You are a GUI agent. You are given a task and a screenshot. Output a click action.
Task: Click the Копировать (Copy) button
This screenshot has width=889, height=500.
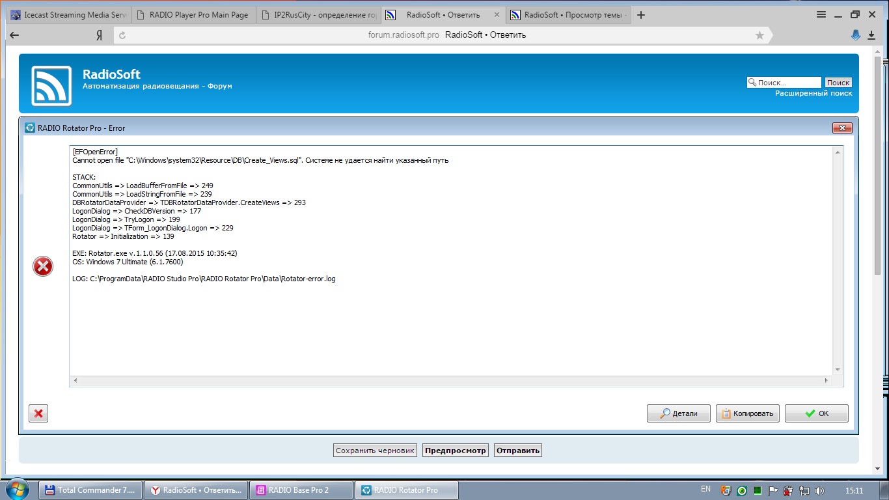[748, 413]
